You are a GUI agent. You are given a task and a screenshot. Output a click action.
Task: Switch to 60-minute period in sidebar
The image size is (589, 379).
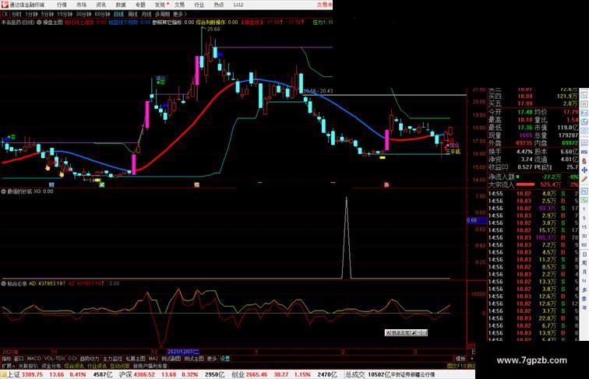(584, 245)
